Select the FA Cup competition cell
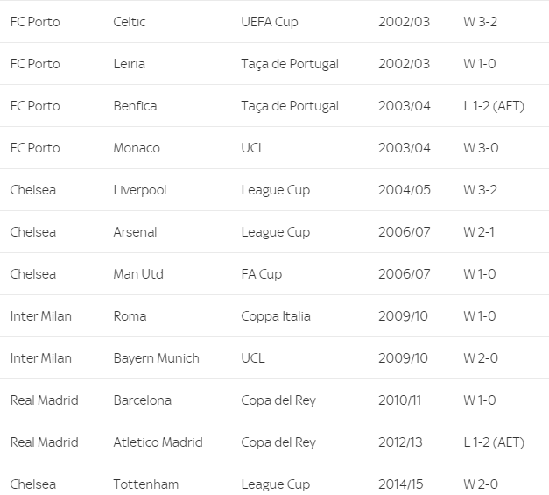 pos(262,274)
